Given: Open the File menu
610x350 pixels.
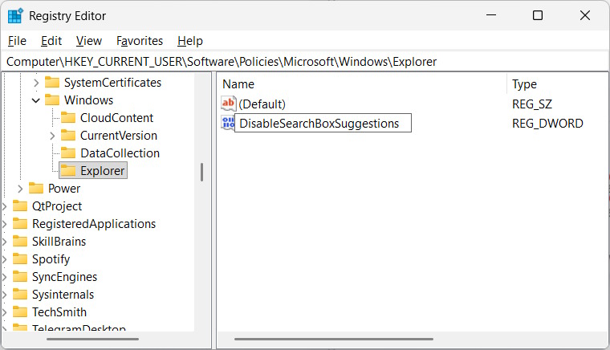Looking at the screenshot, I should click(x=17, y=41).
